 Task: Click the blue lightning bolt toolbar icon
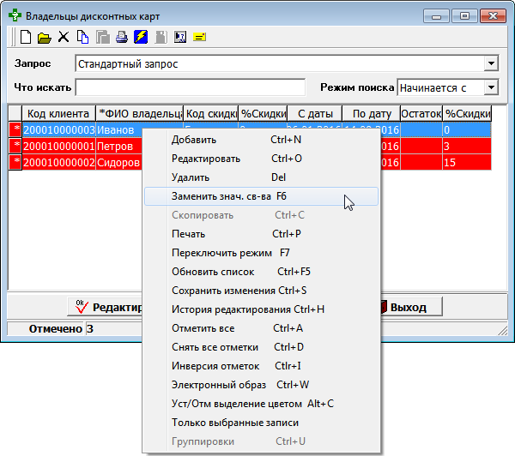[x=141, y=37]
